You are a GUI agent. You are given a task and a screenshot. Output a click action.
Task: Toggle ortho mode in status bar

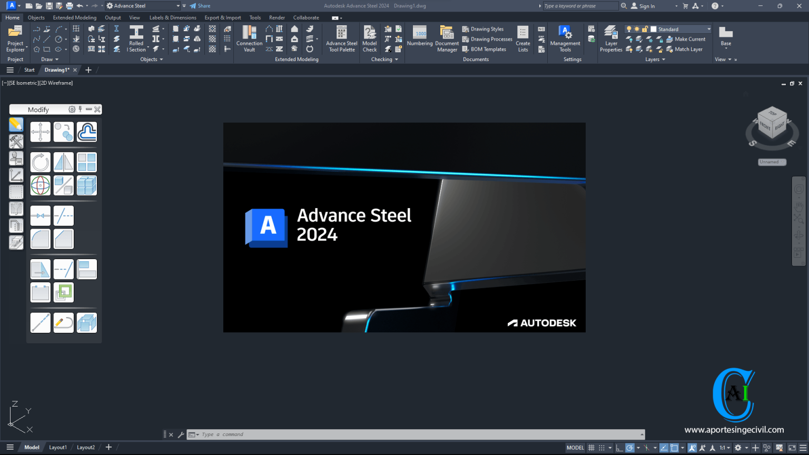[x=619, y=448]
